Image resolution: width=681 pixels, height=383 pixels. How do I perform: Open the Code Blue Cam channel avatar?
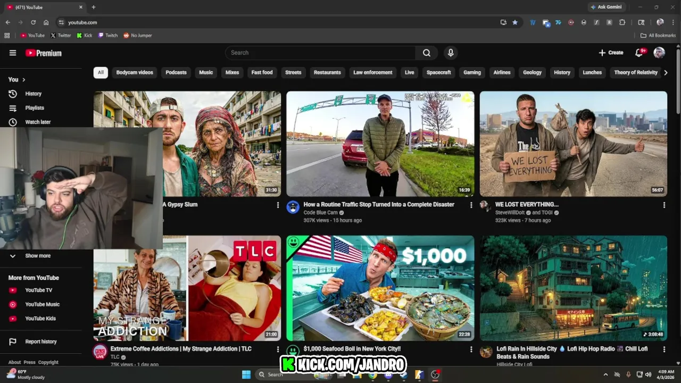pos(293,207)
